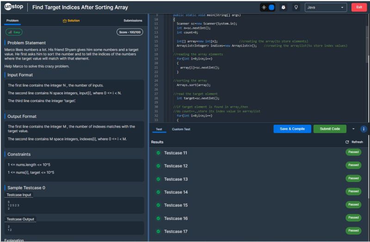Click the Passed badge for Testcase 17

(353, 230)
